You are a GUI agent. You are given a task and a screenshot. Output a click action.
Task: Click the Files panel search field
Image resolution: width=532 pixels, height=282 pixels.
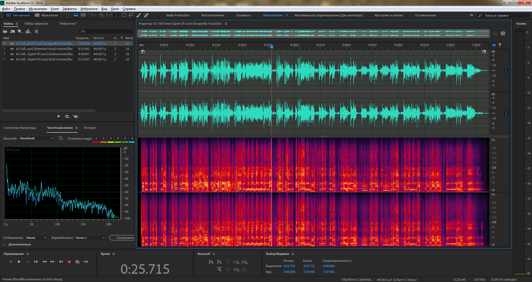[106, 31]
